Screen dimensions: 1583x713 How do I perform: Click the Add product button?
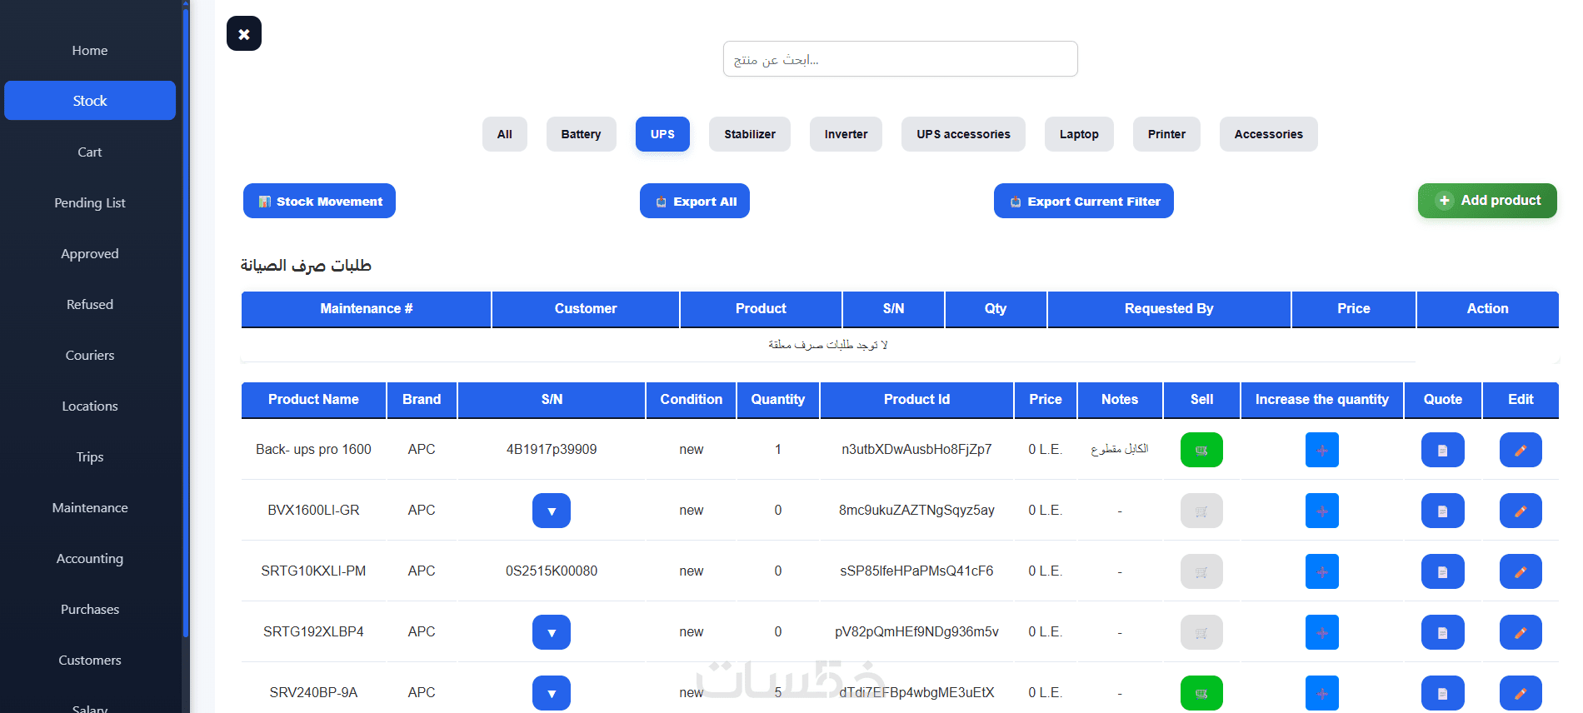pos(1487,201)
